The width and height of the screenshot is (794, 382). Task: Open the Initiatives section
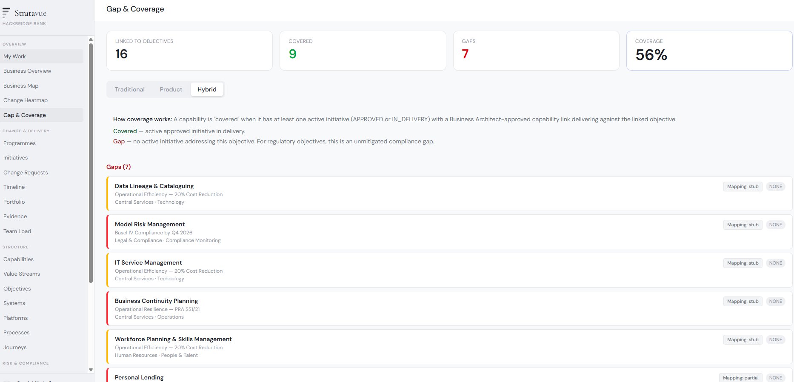15,158
